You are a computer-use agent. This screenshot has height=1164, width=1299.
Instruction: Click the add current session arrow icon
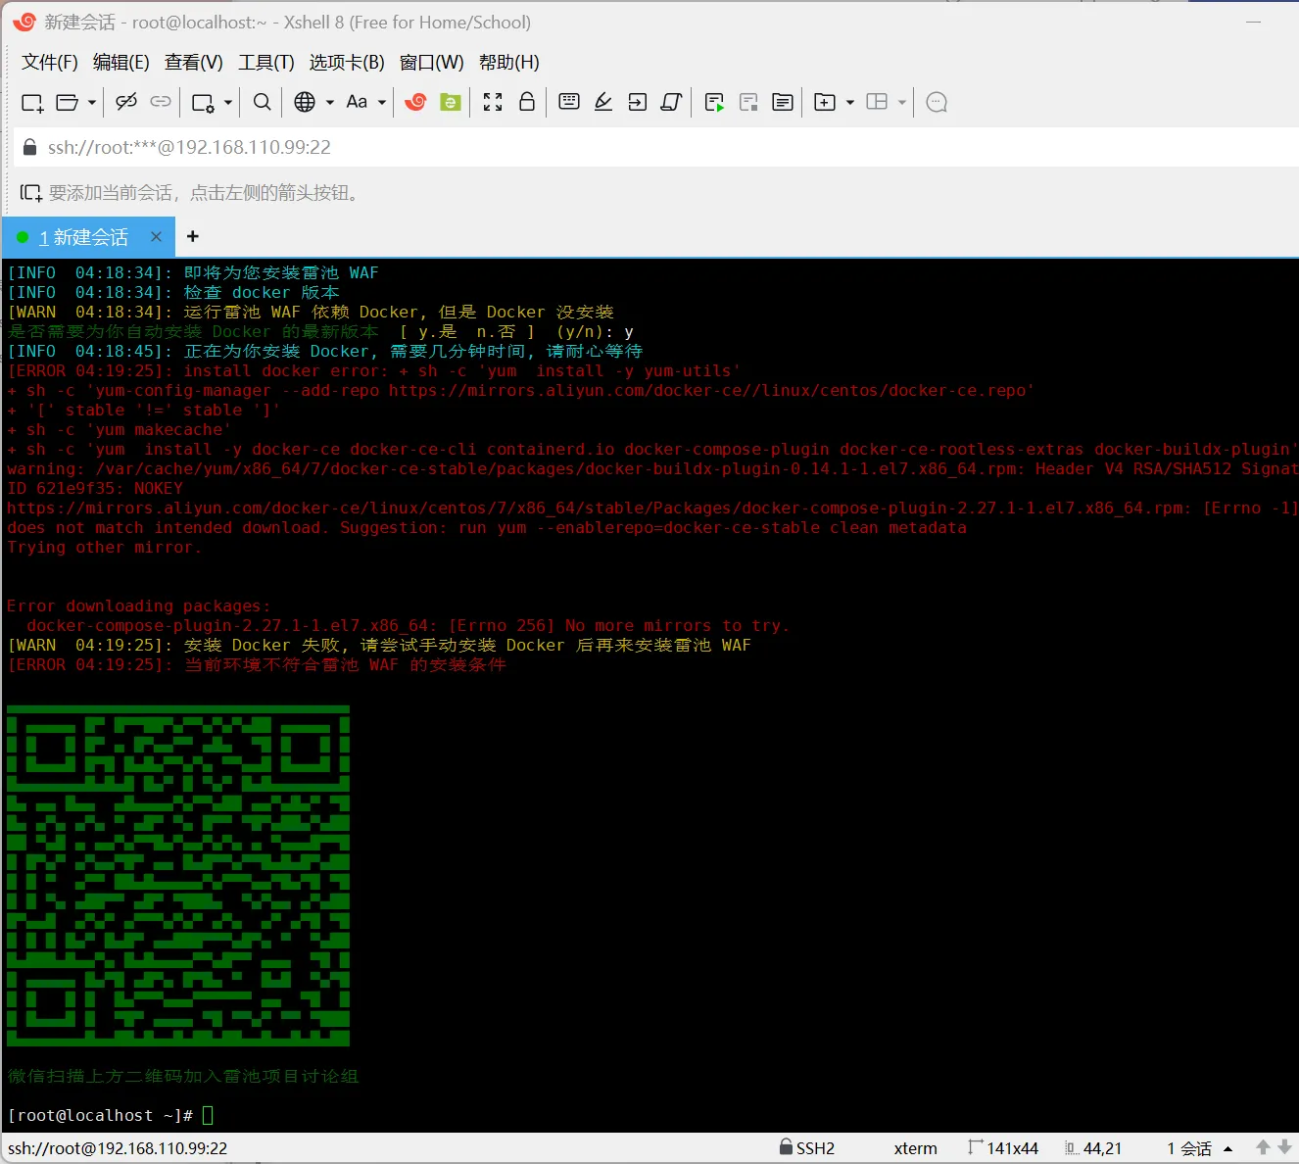tap(31, 193)
